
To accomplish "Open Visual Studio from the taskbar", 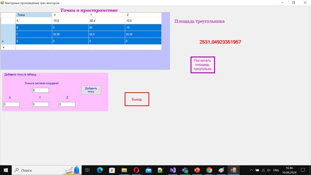I will (173, 170).
